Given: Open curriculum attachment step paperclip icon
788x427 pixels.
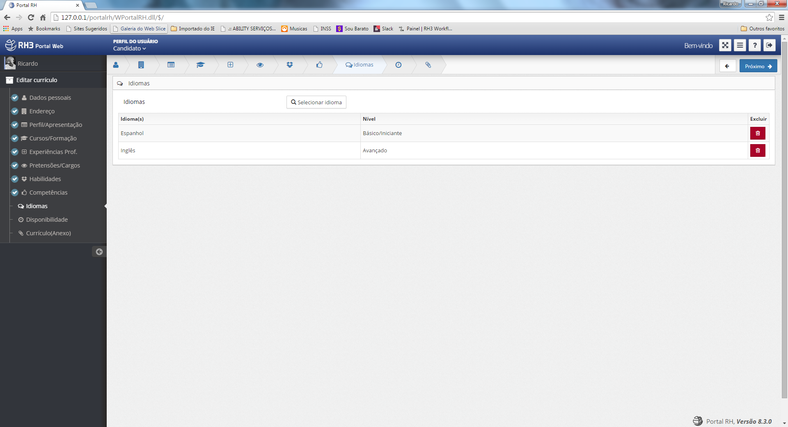Looking at the screenshot, I should tap(428, 65).
